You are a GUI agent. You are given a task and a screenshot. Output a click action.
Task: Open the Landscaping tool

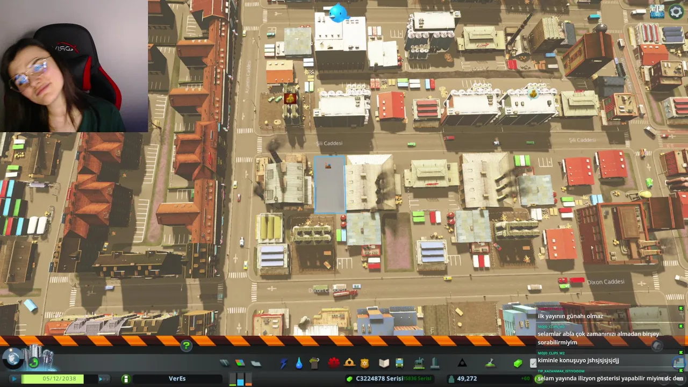click(x=490, y=363)
